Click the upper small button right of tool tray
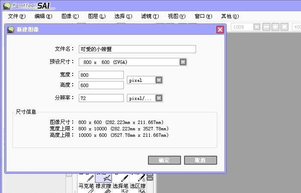The height and width of the screenshot is (193, 301). pyautogui.click(x=150, y=175)
